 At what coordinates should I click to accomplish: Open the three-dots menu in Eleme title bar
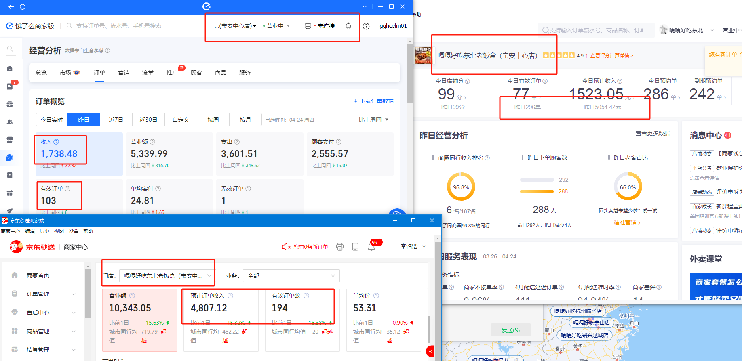(x=365, y=7)
